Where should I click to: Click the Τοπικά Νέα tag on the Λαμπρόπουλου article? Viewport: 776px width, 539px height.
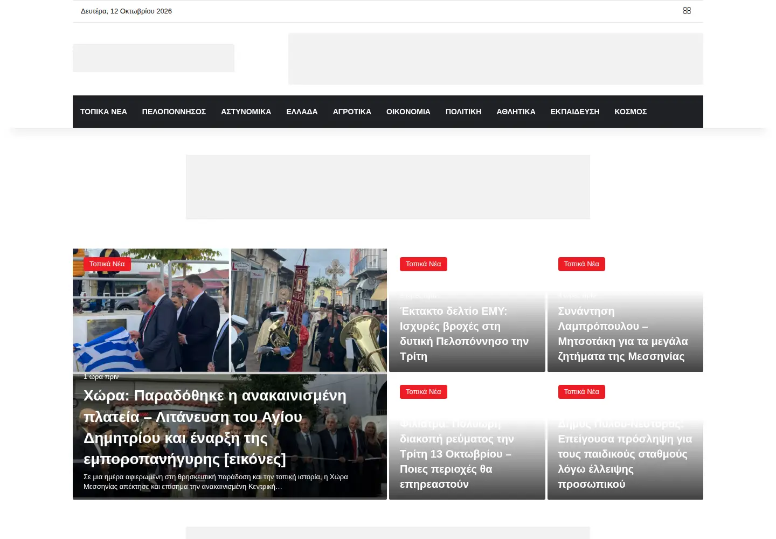[581, 264]
